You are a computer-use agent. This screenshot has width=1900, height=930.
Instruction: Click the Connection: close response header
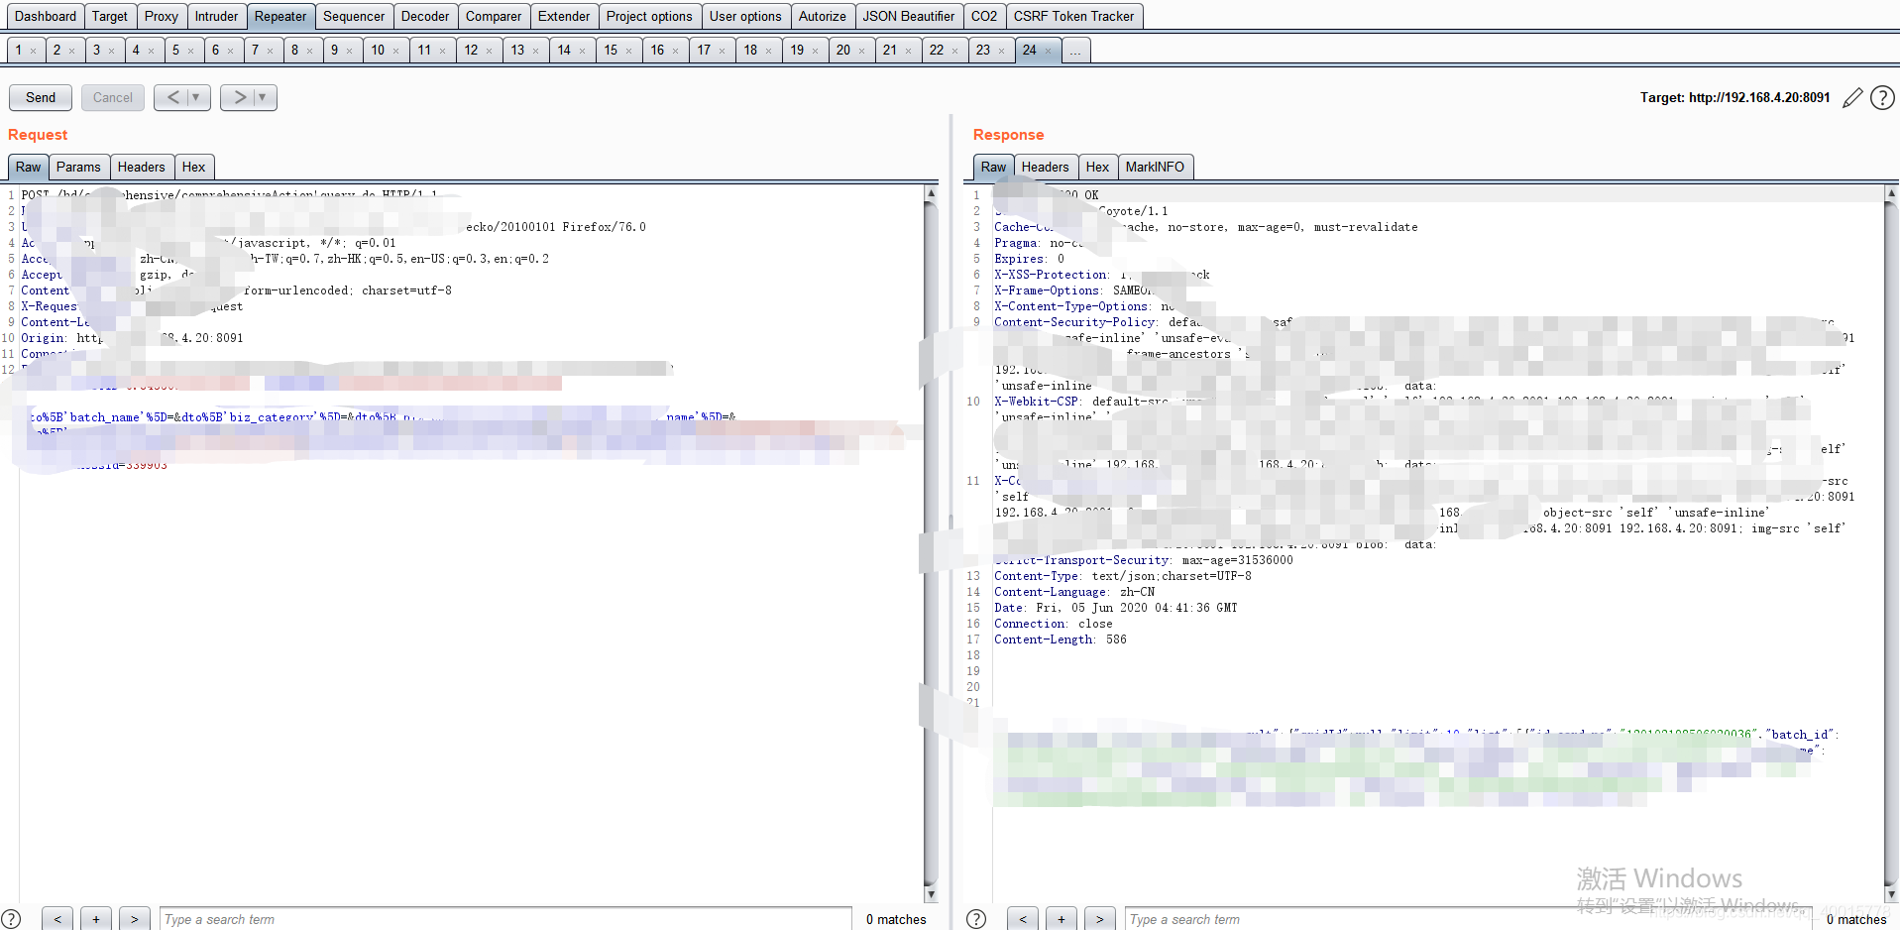[1054, 624]
